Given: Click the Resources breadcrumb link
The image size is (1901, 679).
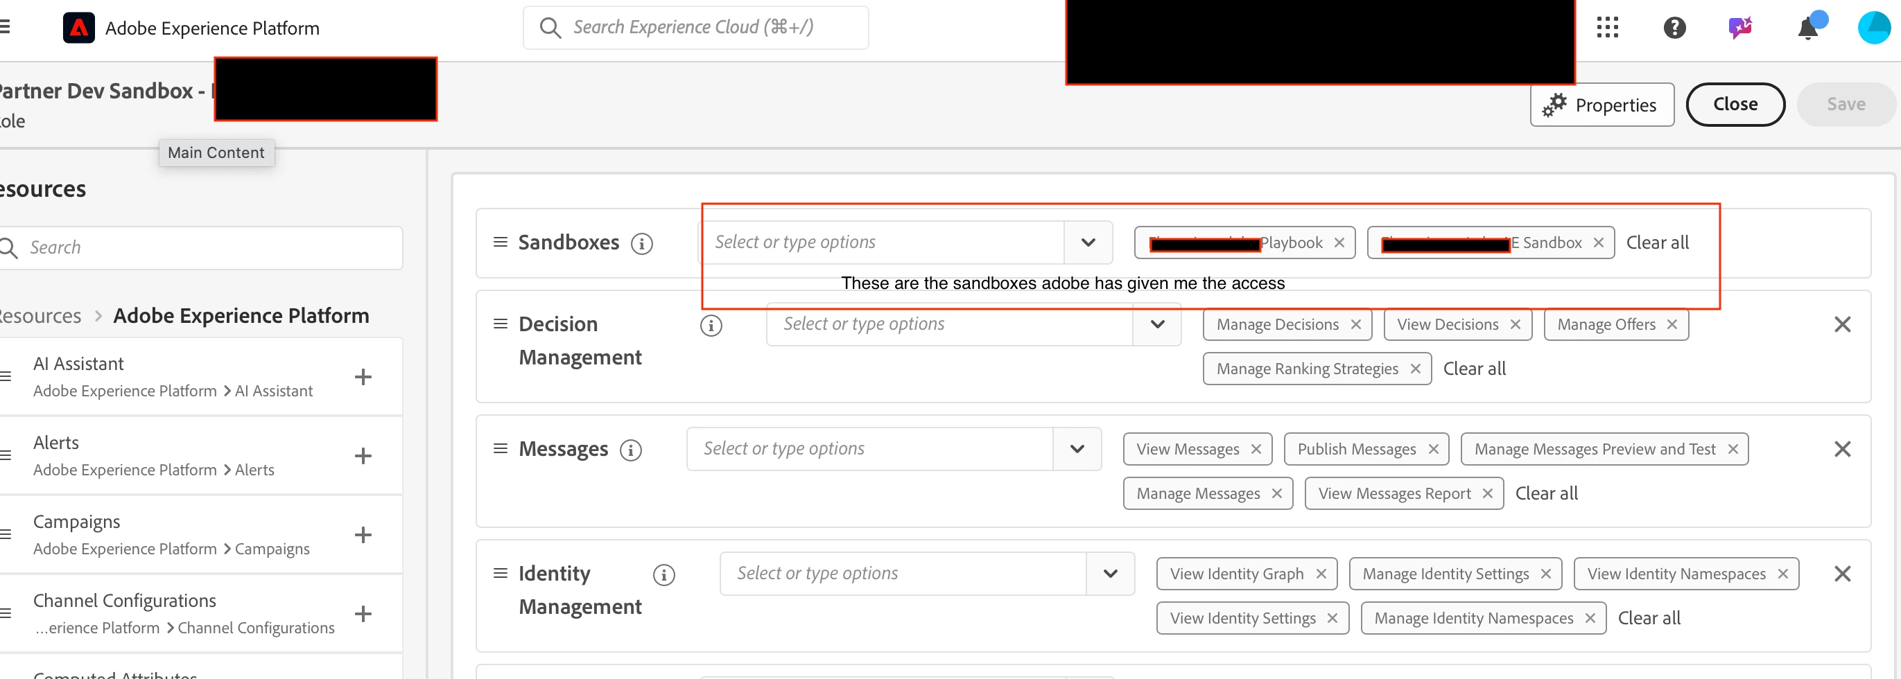Looking at the screenshot, I should (x=40, y=315).
